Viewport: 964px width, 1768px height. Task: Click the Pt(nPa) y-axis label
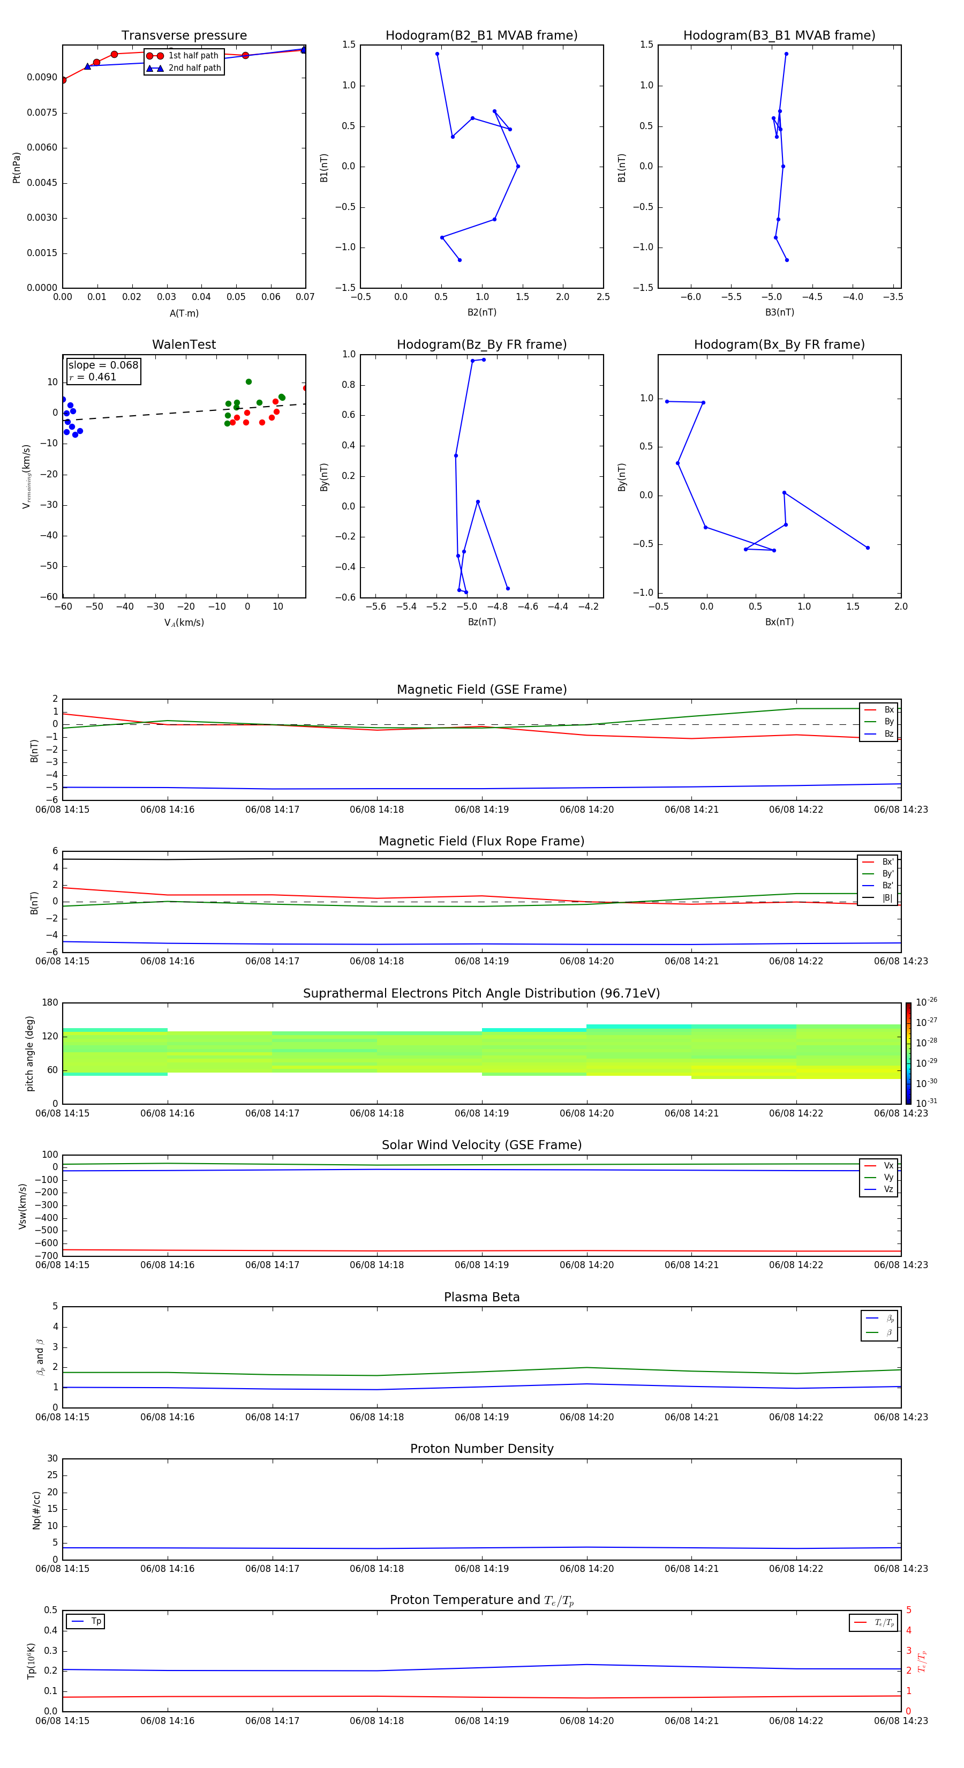click(17, 167)
